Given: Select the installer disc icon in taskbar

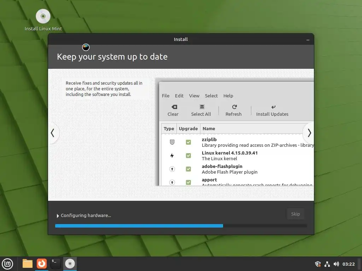Looking at the screenshot, I should (70, 263).
